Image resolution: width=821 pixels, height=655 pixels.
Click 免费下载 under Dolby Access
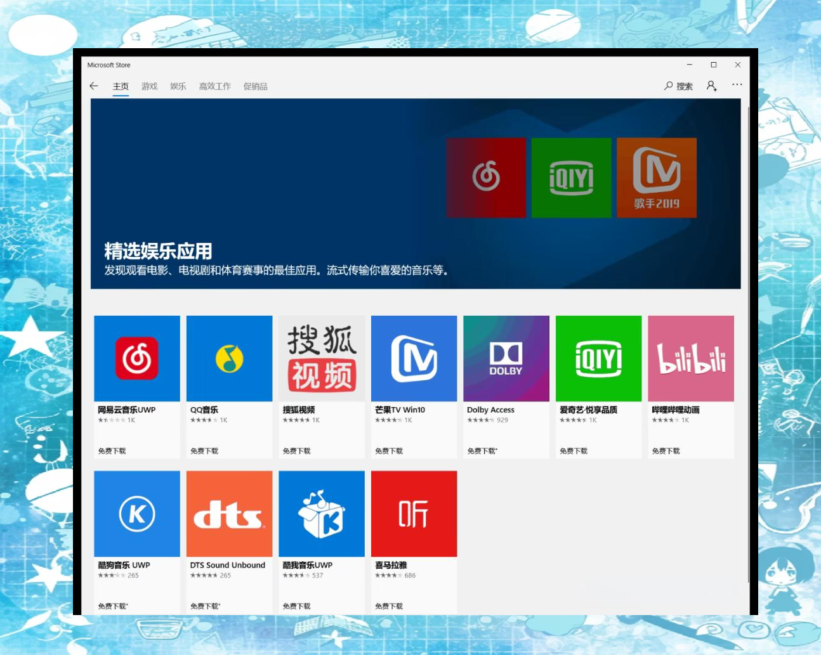[482, 451]
